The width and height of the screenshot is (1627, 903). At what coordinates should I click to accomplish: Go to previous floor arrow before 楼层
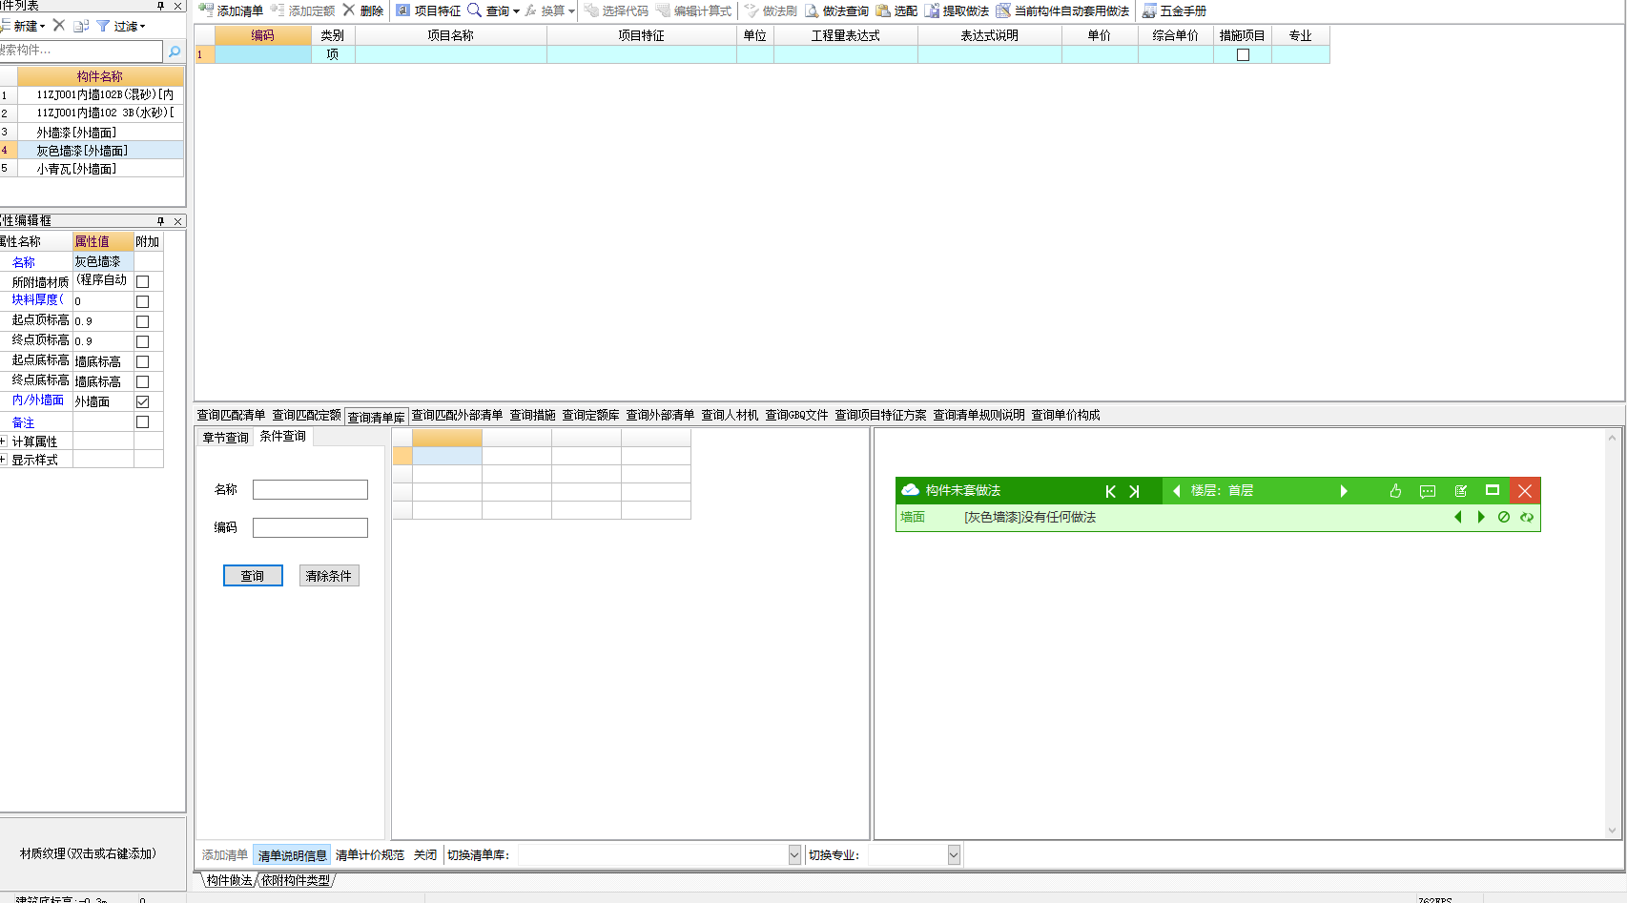(1177, 491)
